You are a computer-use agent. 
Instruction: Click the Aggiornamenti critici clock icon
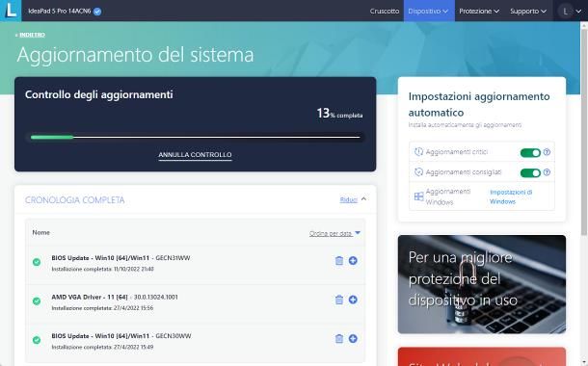[418, 152]
